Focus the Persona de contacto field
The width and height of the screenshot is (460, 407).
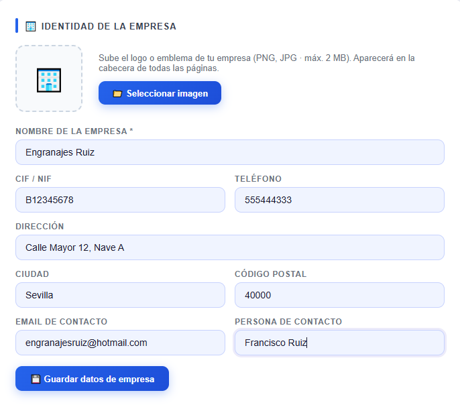pyautogui.click(x=339, y=343)
